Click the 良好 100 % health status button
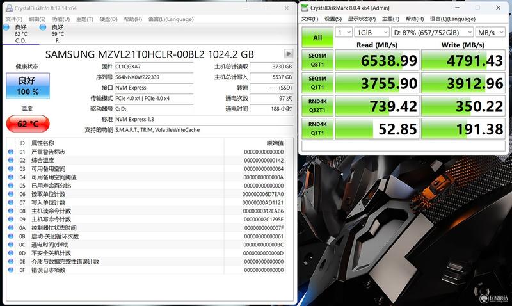The image size is (512, 306). tap(28, 86)
